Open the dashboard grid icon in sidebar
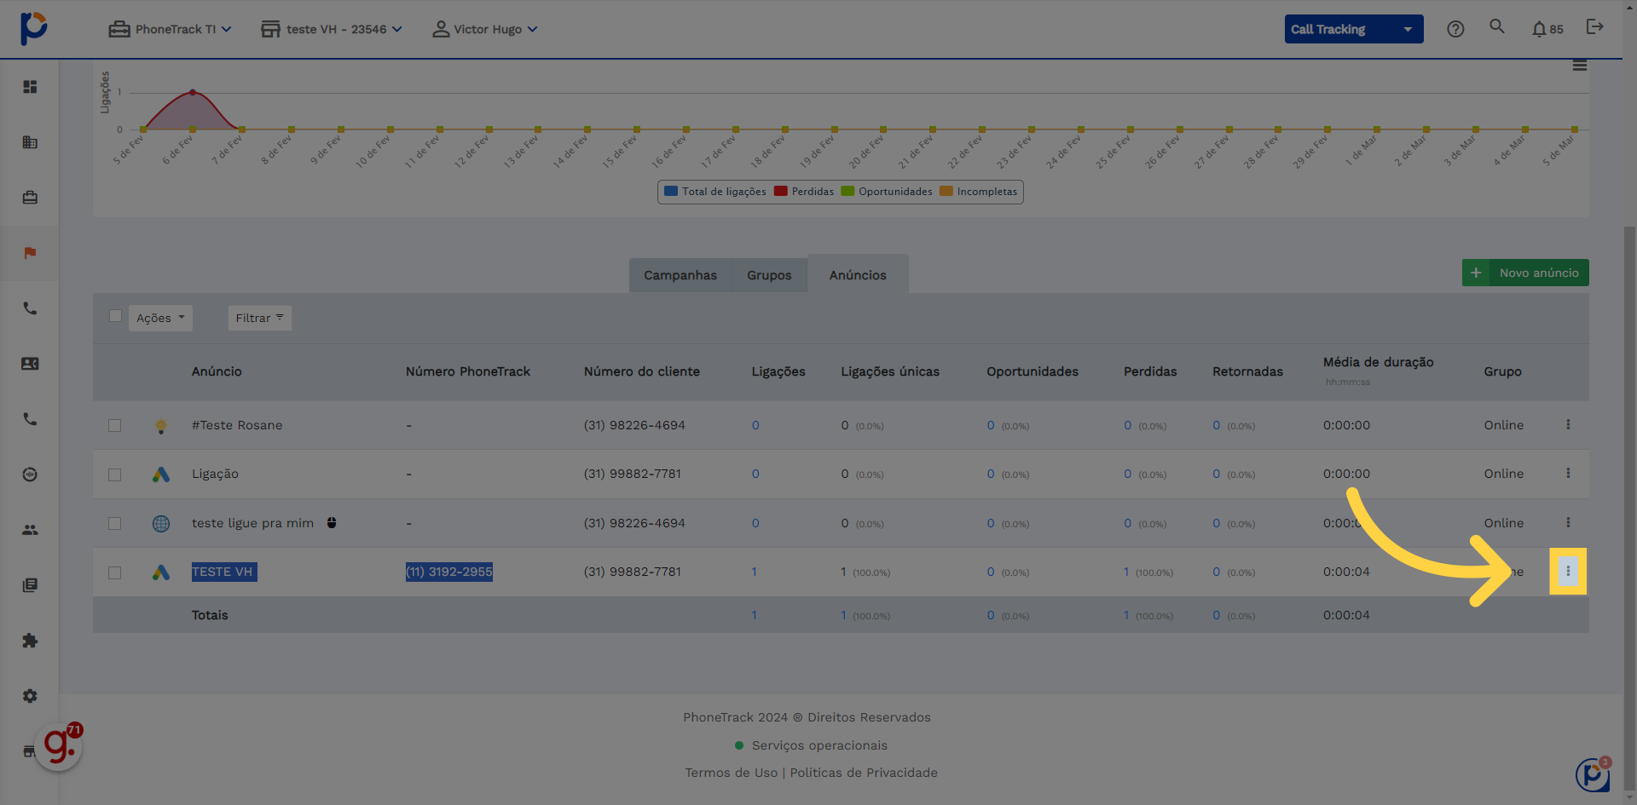Viewport: 1637px width, 805px height. (x=30, y=87)
